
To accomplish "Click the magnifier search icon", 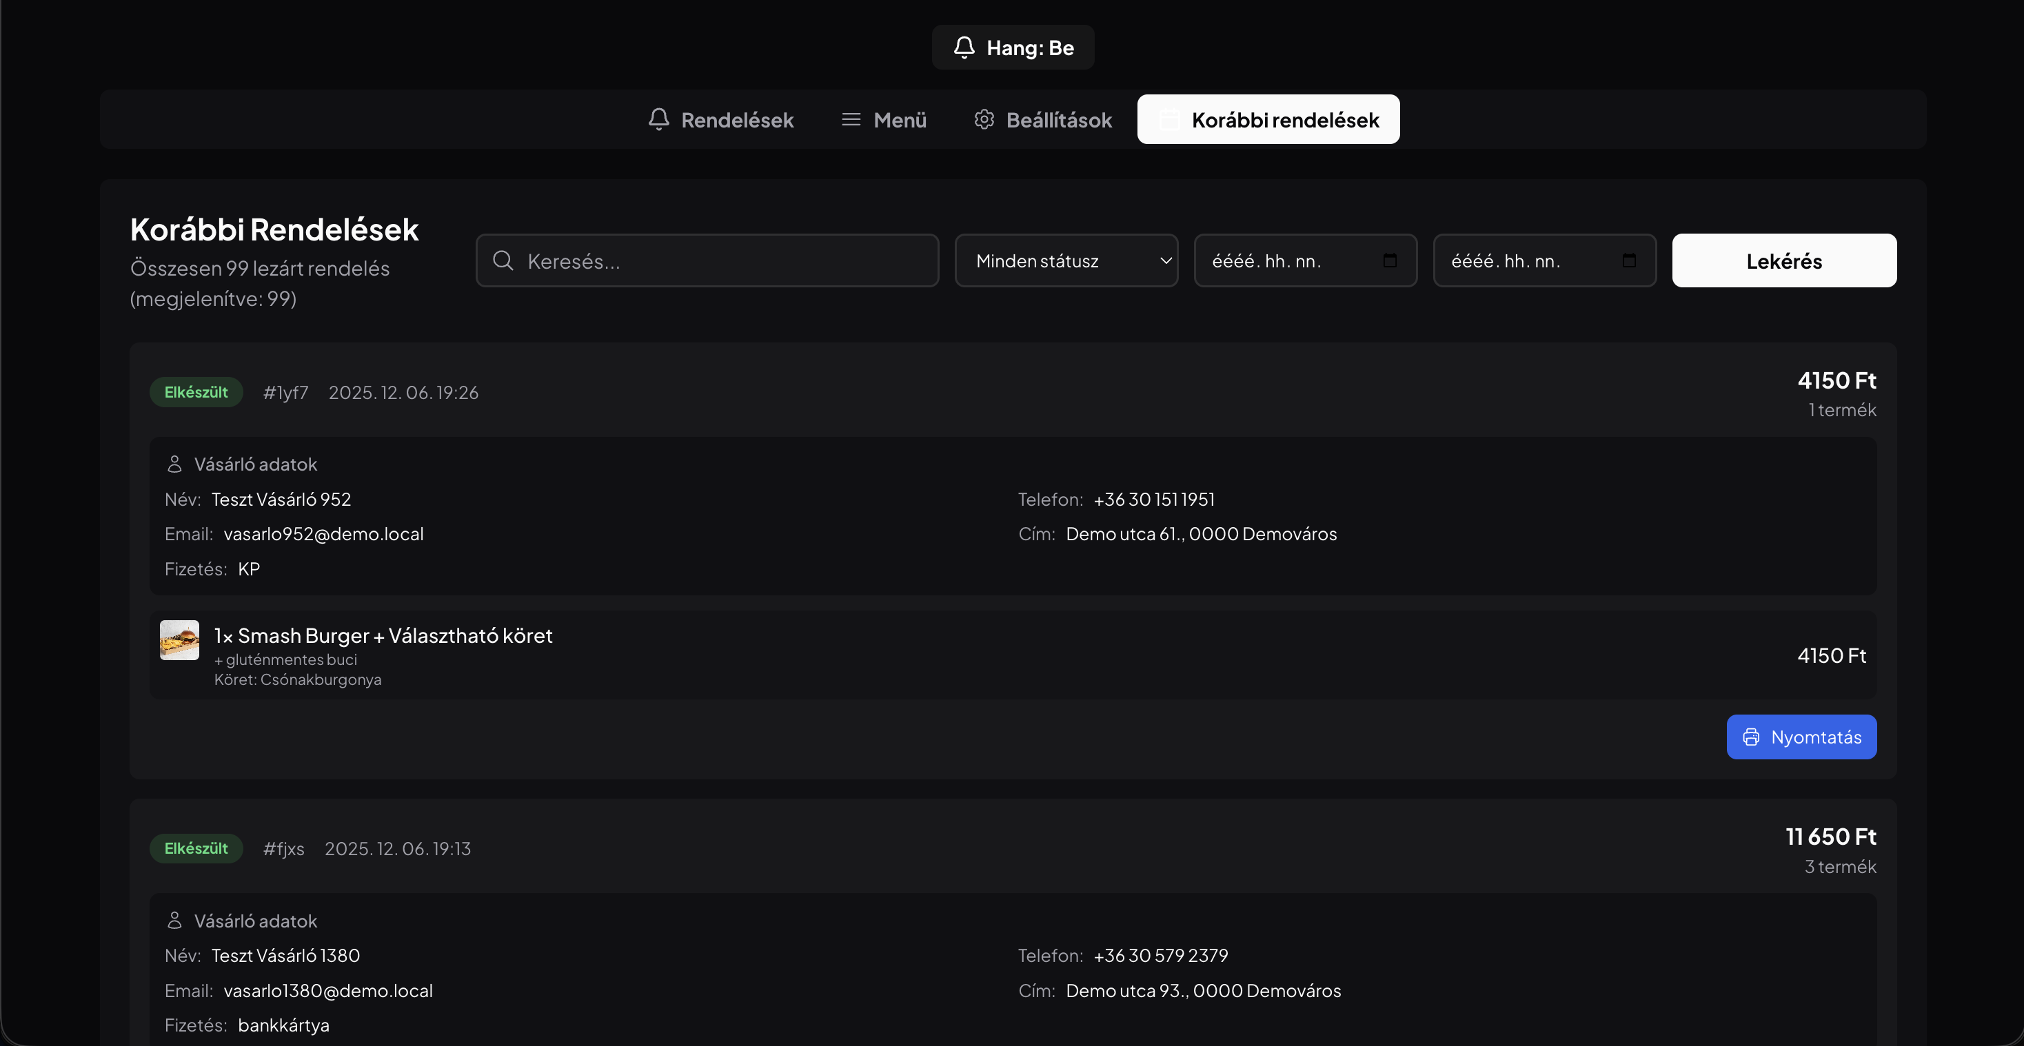I will (503, 260).
